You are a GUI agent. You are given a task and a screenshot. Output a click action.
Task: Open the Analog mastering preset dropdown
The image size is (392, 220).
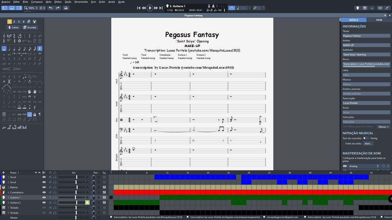click(364, 166)
